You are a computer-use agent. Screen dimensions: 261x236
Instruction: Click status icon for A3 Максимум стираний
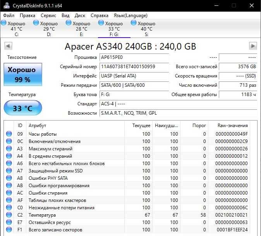click(9, 148)
